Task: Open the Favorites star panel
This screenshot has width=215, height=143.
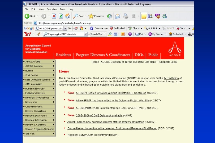Action: 96,16
